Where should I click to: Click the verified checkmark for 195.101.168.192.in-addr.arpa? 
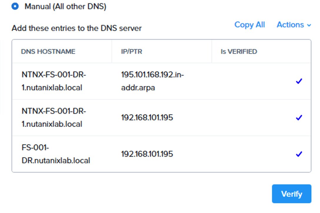tap(299, 81)
